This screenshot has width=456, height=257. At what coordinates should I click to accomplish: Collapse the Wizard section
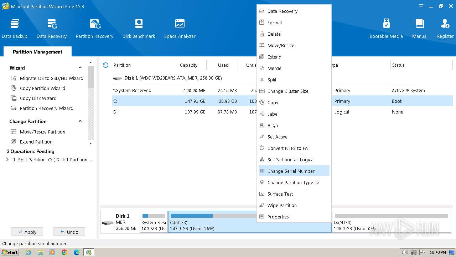click(x=80, y=68)
